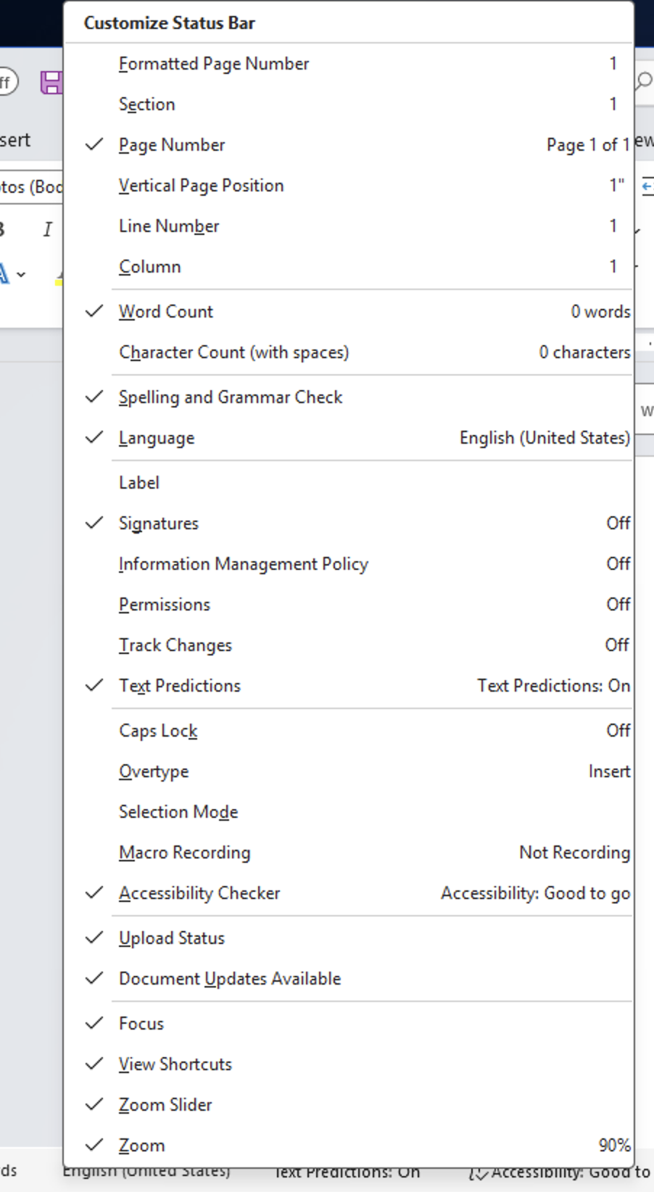This screenshot has height=1192, width=654.
Task: Uncheck Accessibility Checker option
Action: coord(199,893)
